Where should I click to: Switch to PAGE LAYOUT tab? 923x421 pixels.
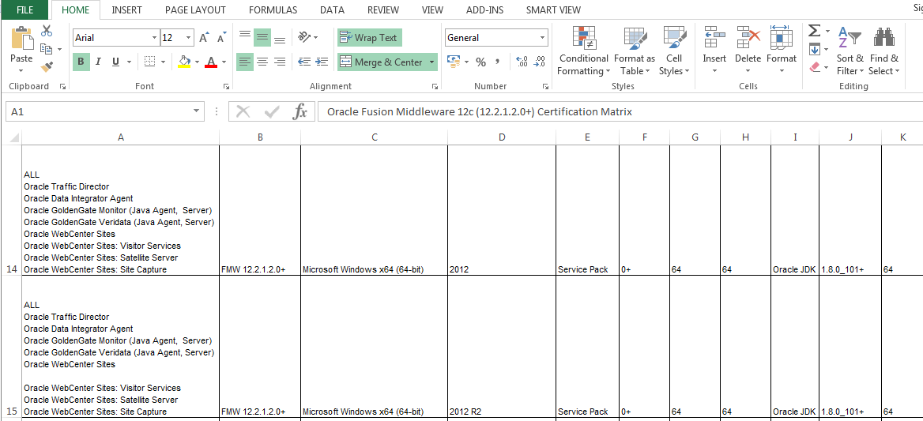point(195,10)
